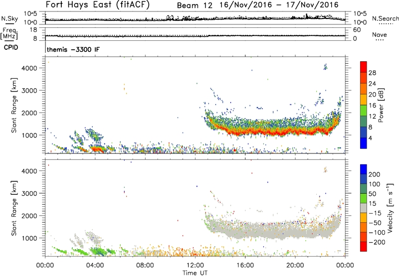Click the '200' velocity colorbar value
This screenshot has width=399, height=276.
pyautogui.click(x=375, y=174)
